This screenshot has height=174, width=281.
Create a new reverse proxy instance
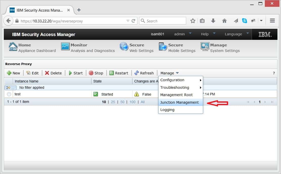14,73
